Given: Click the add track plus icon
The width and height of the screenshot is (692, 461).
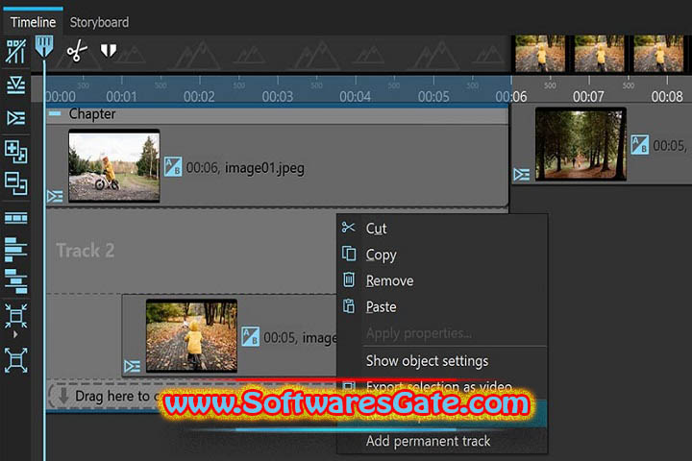Looking at the screenshot, I should (16, 152).
